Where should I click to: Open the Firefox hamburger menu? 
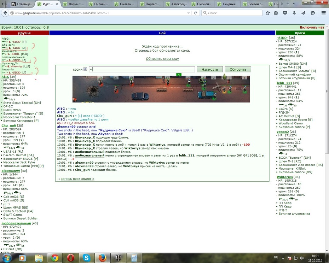[x=324, y=13]
